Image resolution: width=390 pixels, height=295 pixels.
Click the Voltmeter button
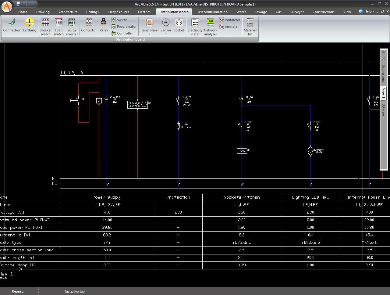[x=230, y=20]
